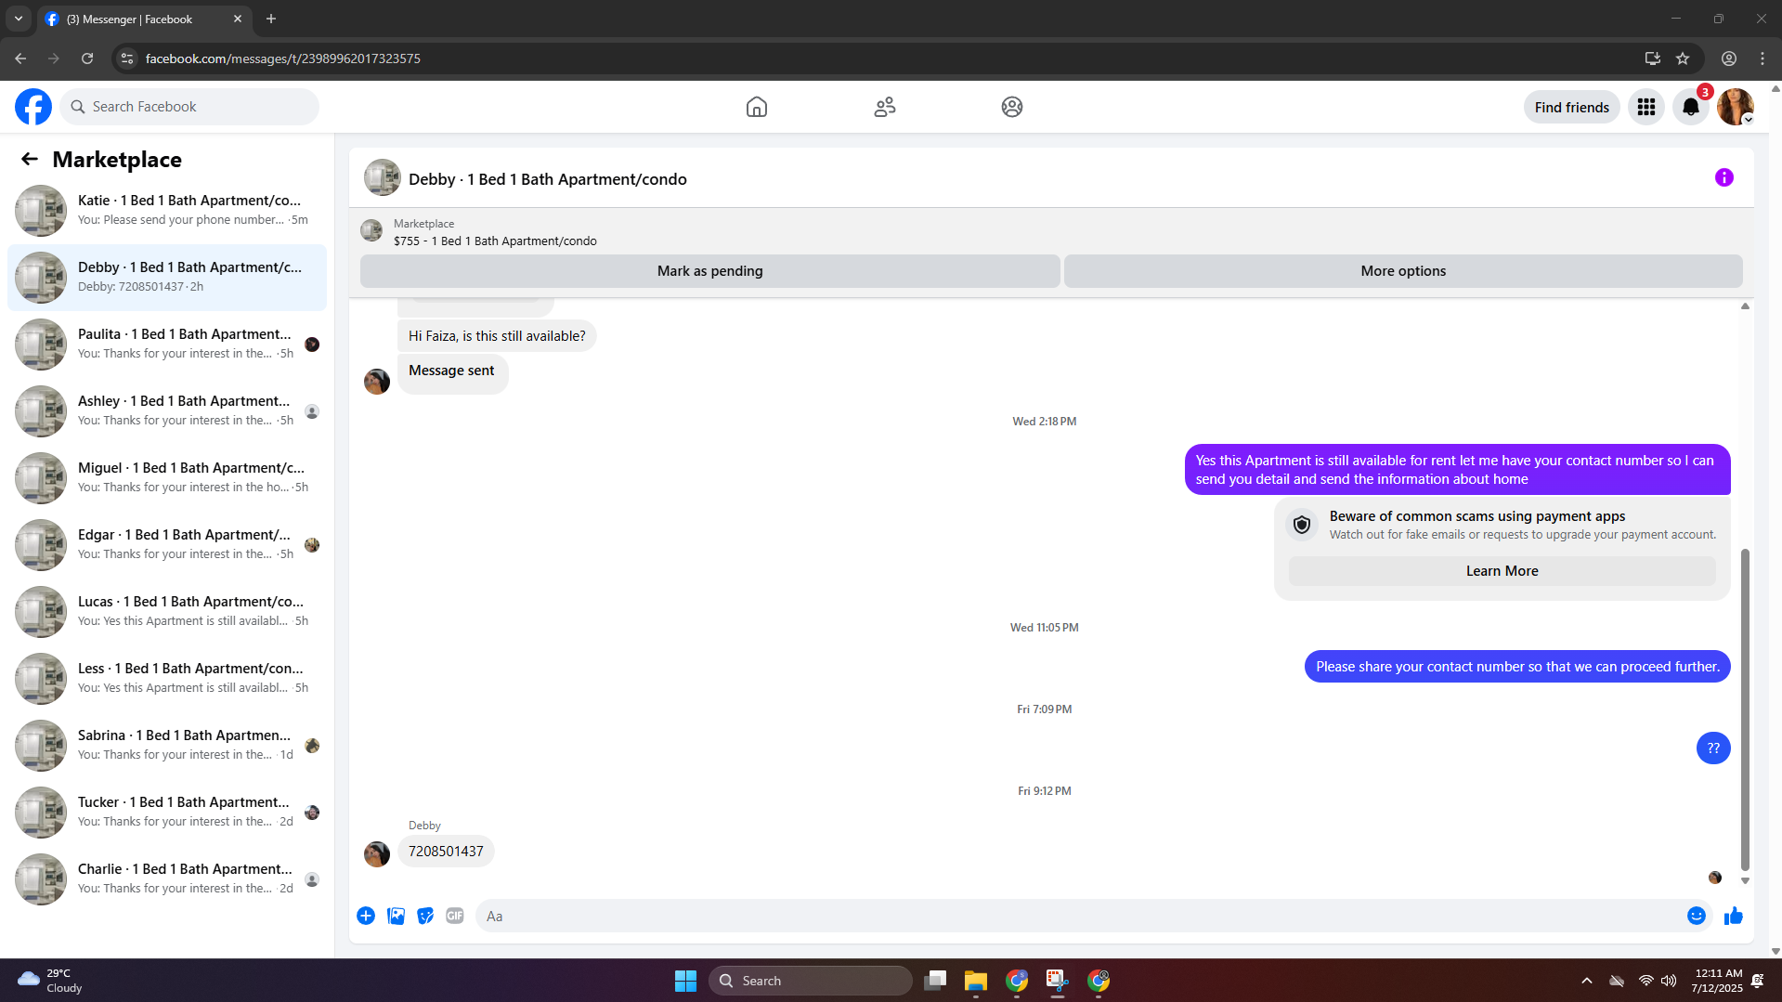This screenshot has width=1782, height=1002.
Task: Open Sabrina's apartment conversation
Action: point(167,745)
